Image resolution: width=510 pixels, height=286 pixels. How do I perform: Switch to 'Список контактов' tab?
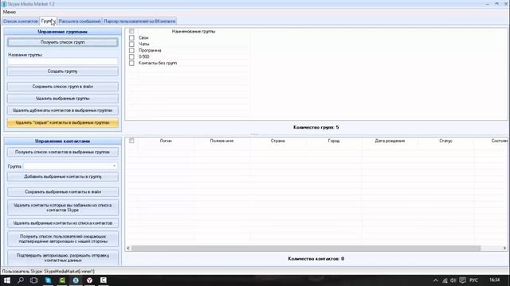coord(21,21)
